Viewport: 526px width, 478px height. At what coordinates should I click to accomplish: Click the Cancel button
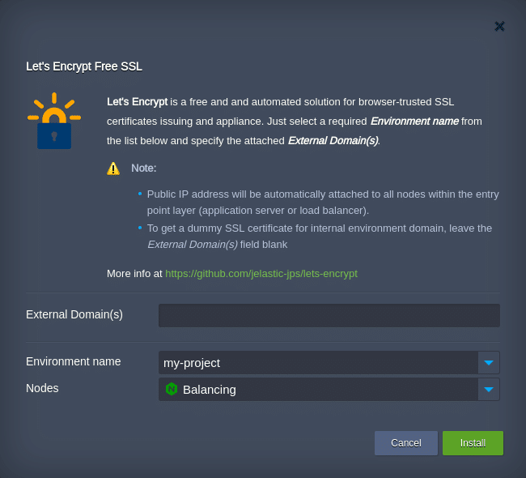click(406, 443)
